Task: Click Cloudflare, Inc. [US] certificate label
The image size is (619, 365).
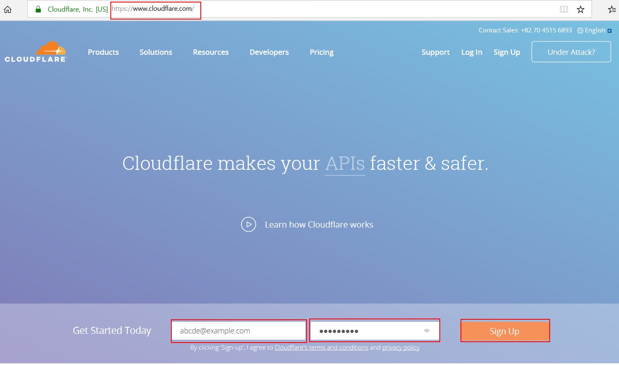Action: pyautogui.click(x=78, y=9)
